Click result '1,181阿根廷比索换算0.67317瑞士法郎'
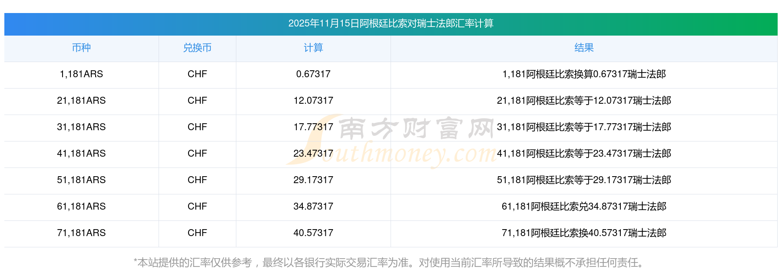Screen dimensions: 782x276 click(x=584, y=74)
